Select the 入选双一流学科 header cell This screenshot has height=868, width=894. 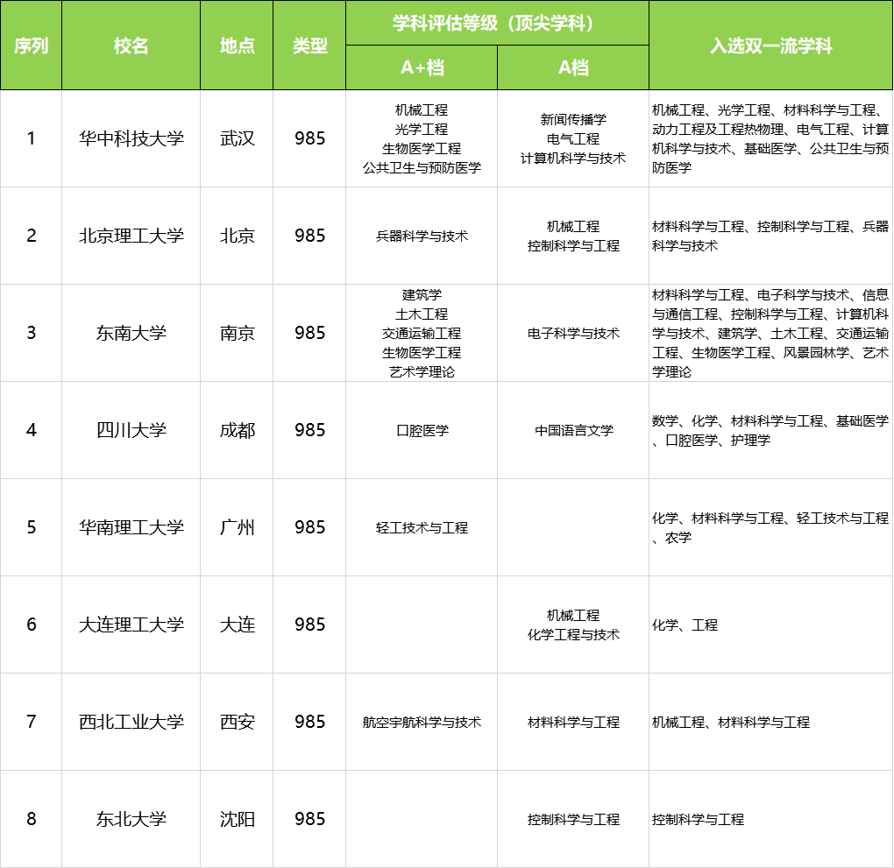770,45
